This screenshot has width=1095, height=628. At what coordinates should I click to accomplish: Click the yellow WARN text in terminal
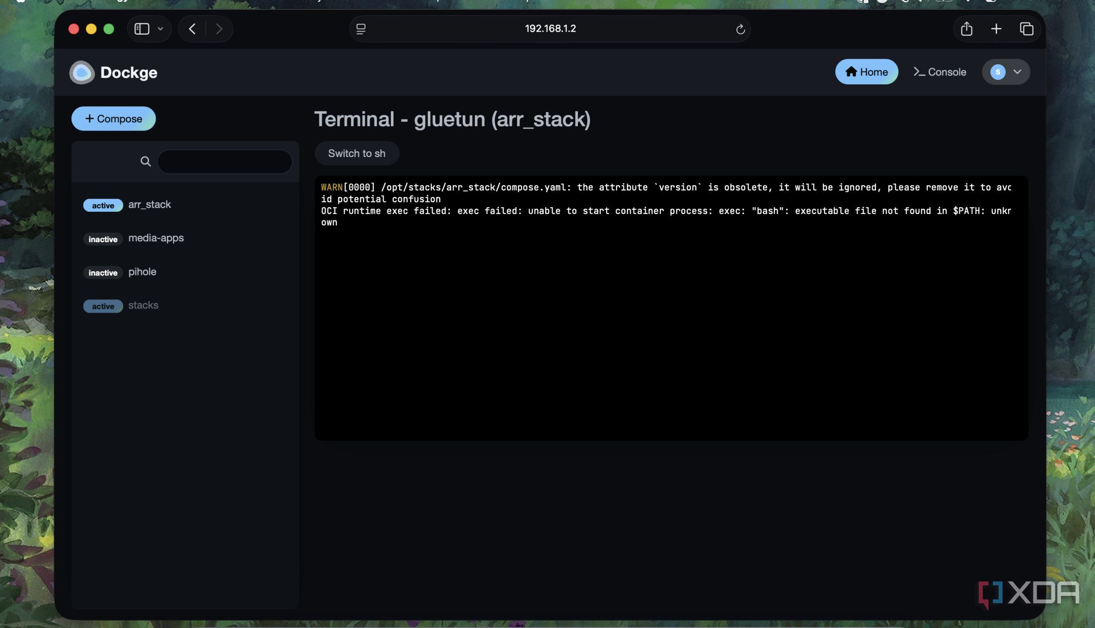click(x=332, y=187)
